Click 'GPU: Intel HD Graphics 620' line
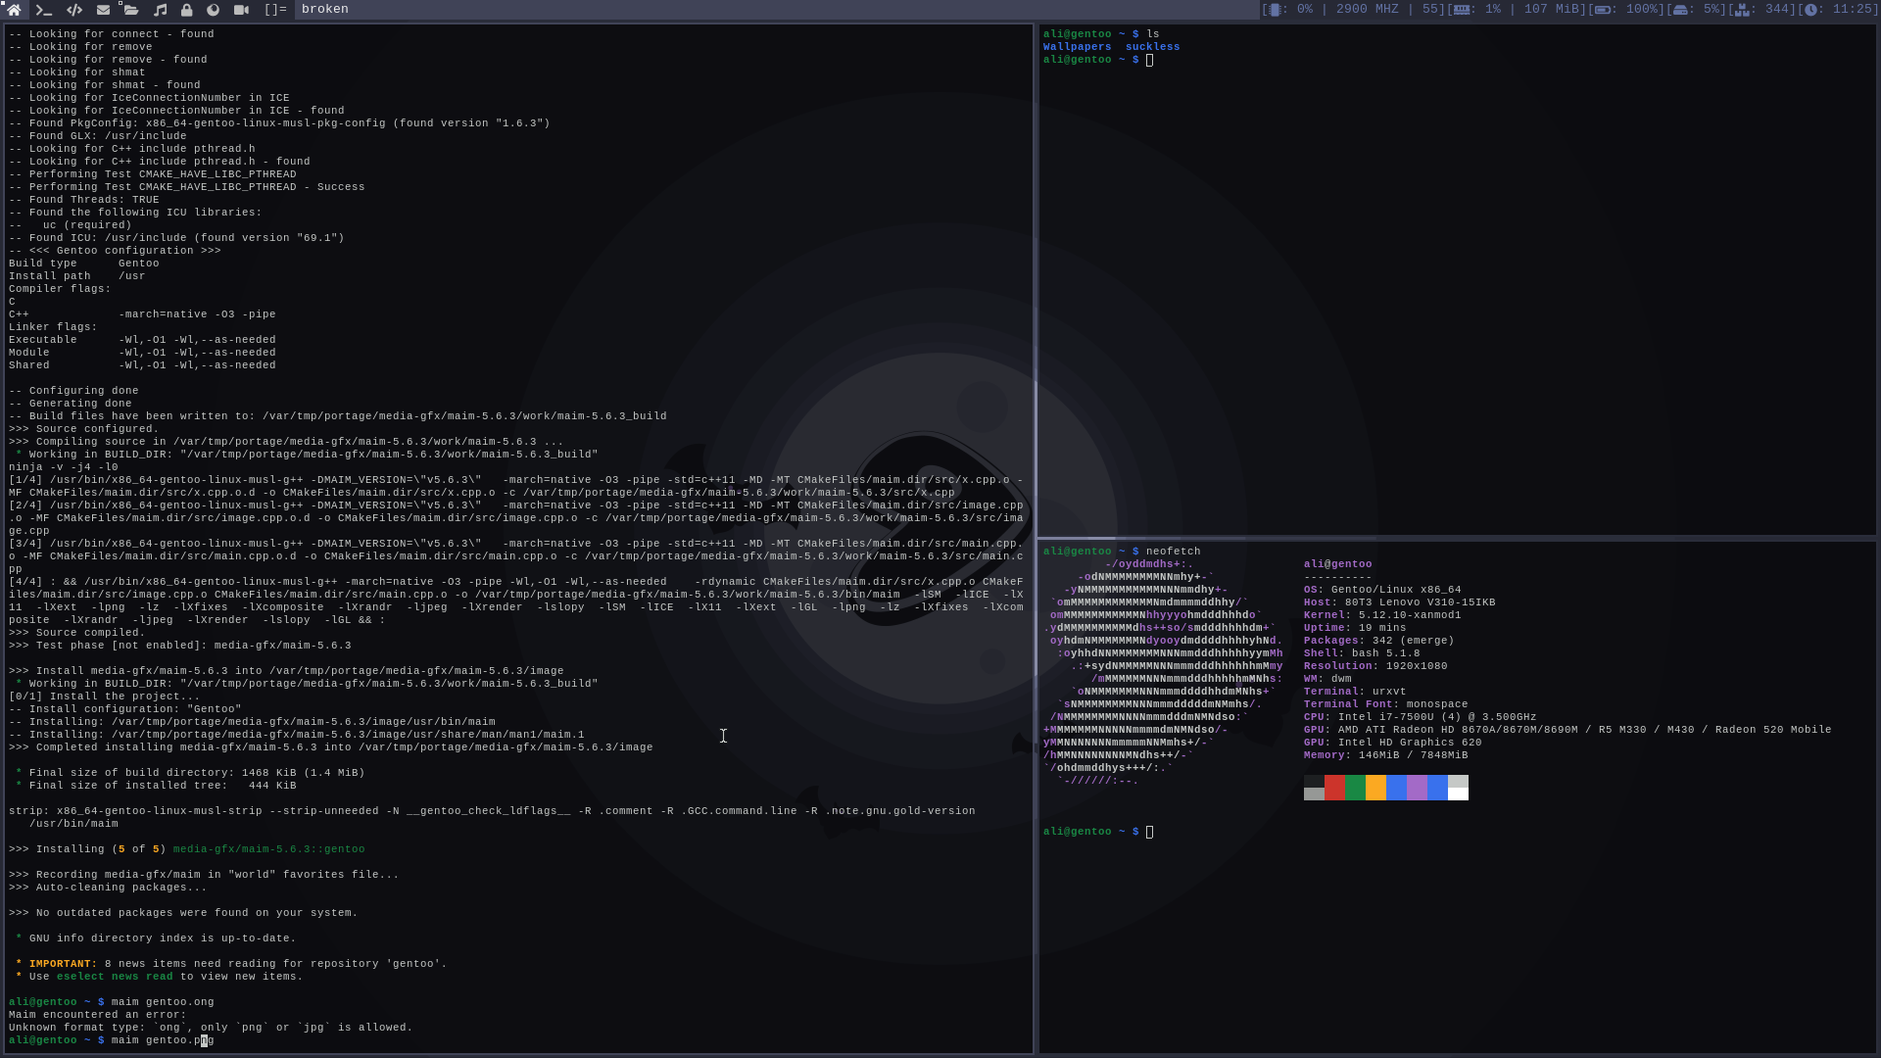Screen dimensions: 1881x1058 pyautogui.click(x=1392, y=743)
